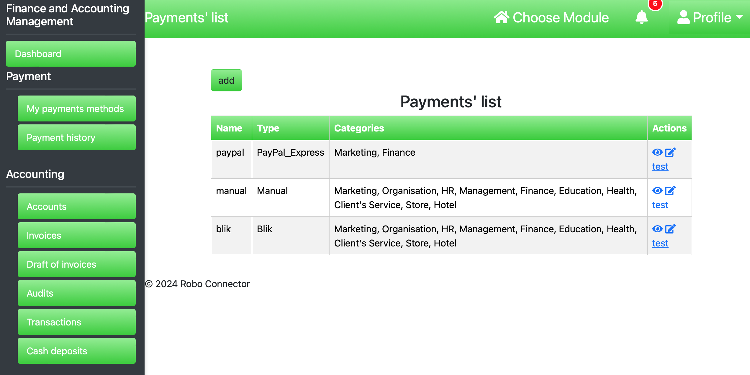This screenshot has height=375, width=750.
Task: Go to My payments methods
Action: click(x=76, y=108)
